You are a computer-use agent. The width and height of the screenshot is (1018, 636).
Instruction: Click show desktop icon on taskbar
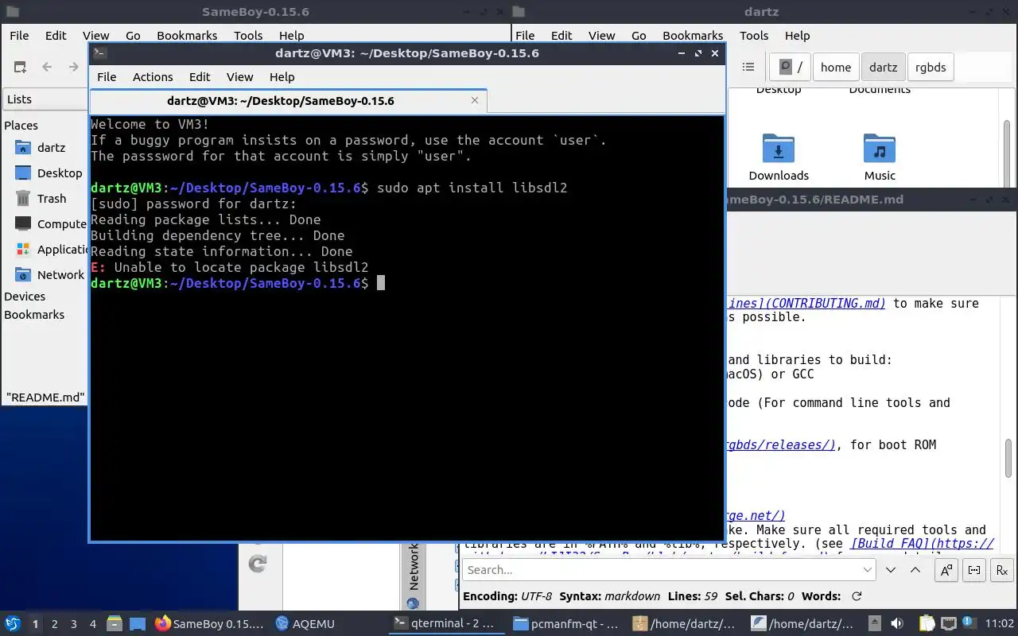point(138,624)
